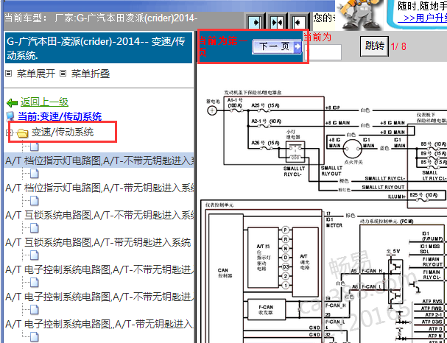This screenshot has width=447, height=343.
Task: Click 返回上一级 to go back
Action: 44,102
